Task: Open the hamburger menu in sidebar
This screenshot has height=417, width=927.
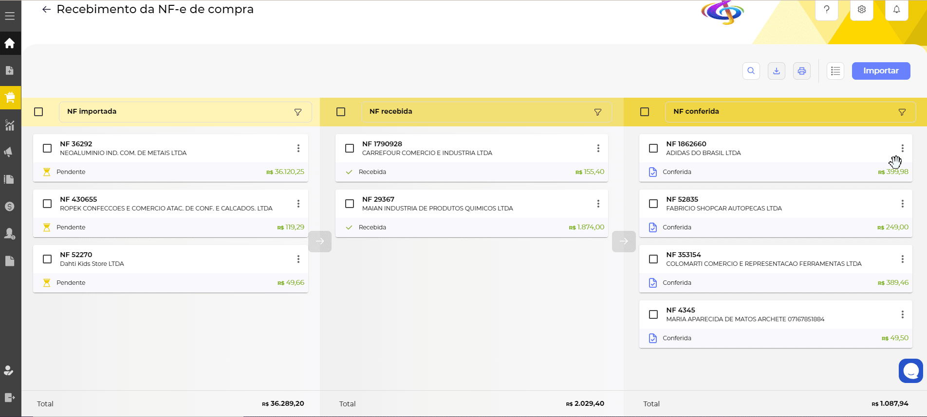Action: 10,16
